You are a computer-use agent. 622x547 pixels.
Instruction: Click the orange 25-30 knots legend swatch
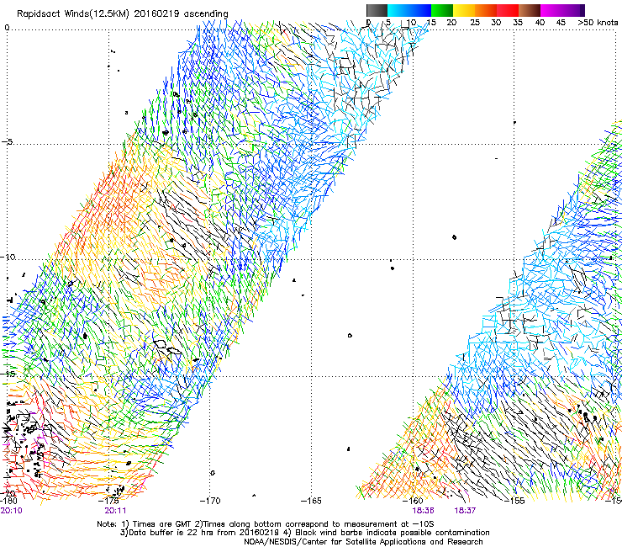point(486,10)
